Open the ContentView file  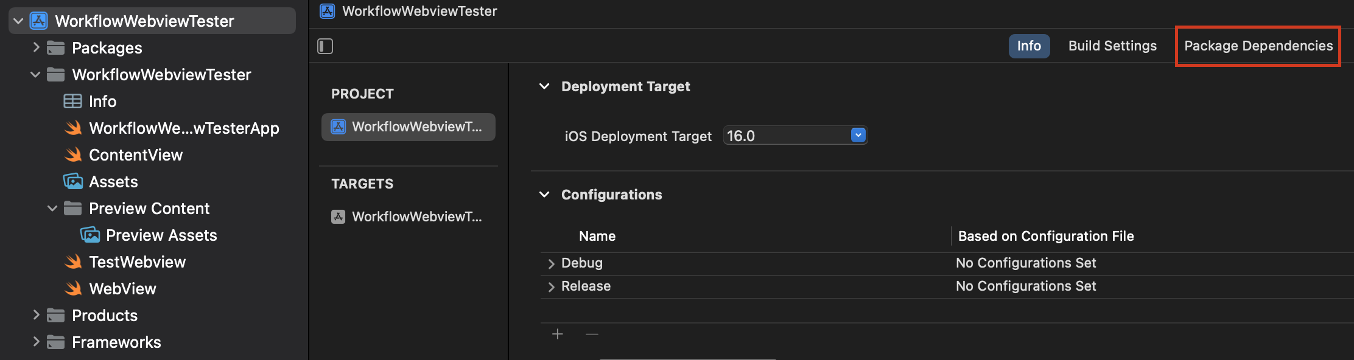(136, 154)
